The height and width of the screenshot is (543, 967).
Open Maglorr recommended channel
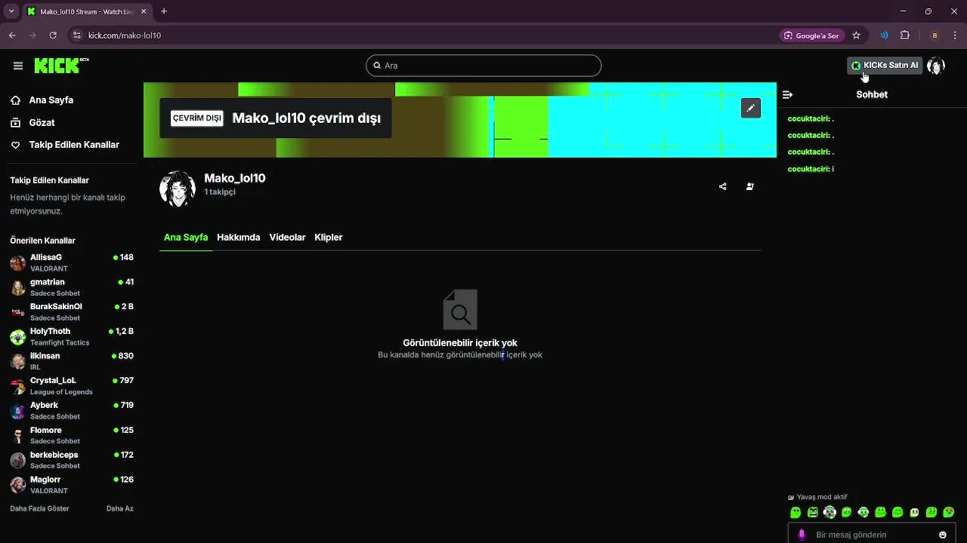71,485
